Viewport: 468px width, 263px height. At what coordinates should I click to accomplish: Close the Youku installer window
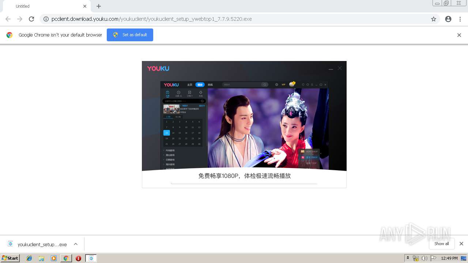(340, 68)
